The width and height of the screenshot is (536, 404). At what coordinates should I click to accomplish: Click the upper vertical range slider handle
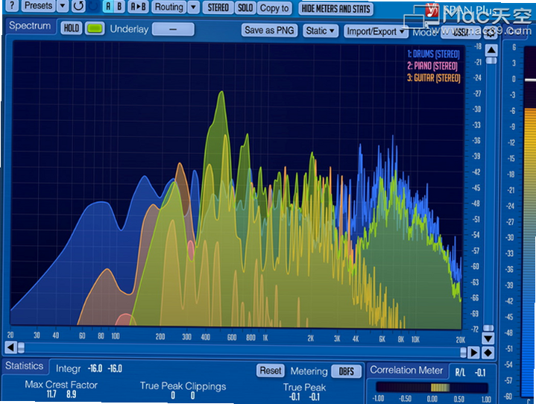click(x=491, y=61)
